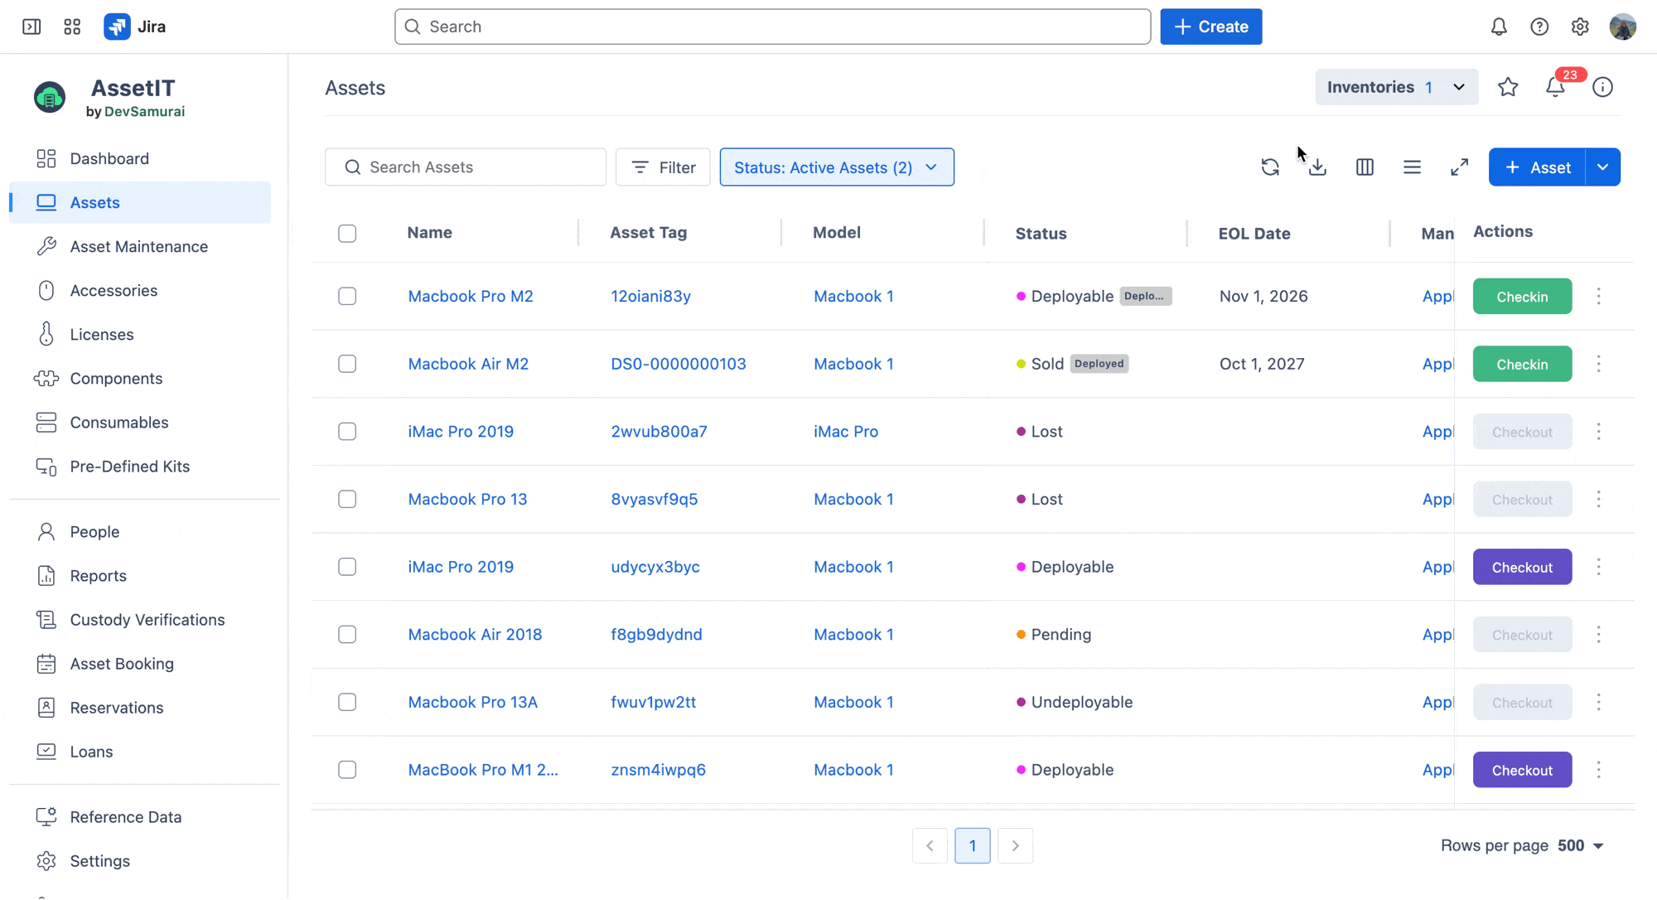
Task: Open asset tag DS0-0000000103 link
Action: point(678,364)
